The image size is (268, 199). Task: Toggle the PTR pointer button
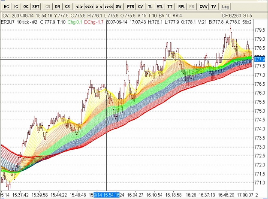(x=131, y=7)
